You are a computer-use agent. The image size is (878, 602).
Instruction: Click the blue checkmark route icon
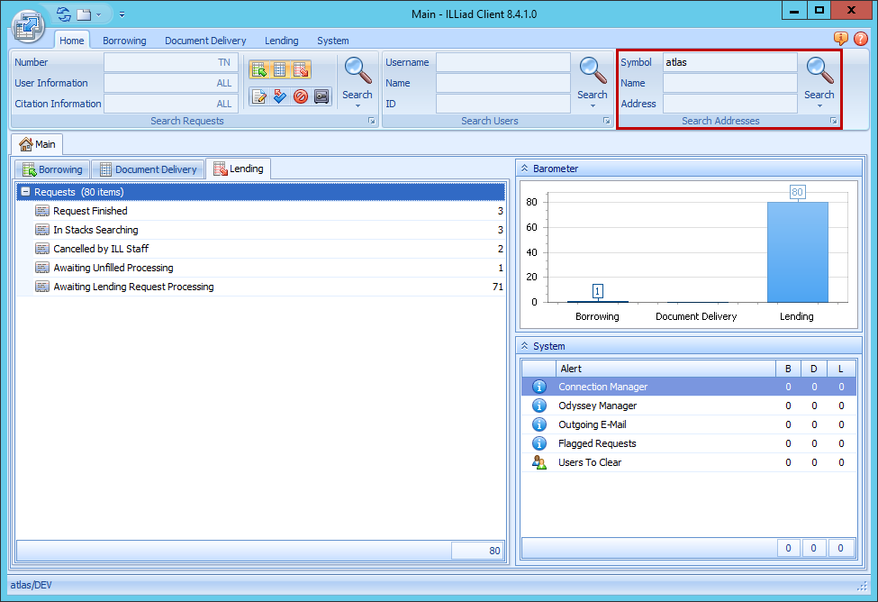click(x=279, y=96)
